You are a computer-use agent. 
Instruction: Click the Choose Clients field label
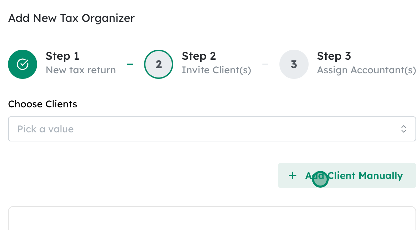[43, 104]
